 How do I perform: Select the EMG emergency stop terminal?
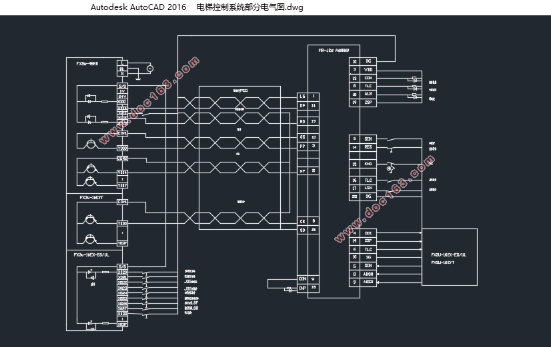[368, 164]
